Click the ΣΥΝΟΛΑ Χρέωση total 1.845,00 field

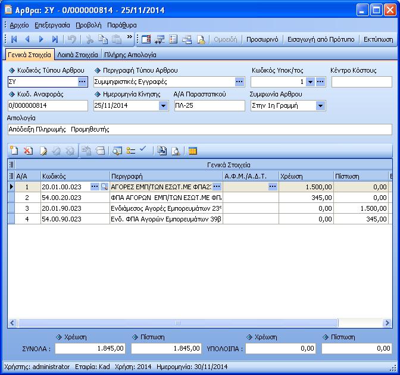point(90,348)
